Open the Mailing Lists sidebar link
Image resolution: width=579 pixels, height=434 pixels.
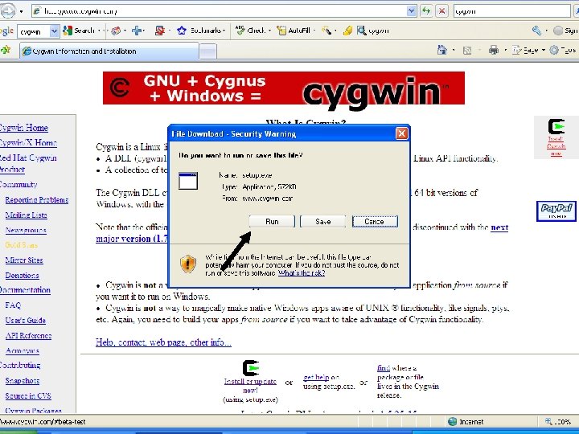pos(27,215)
